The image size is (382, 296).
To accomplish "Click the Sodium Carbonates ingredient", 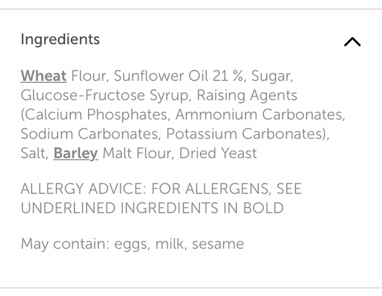I will [91, 134].
